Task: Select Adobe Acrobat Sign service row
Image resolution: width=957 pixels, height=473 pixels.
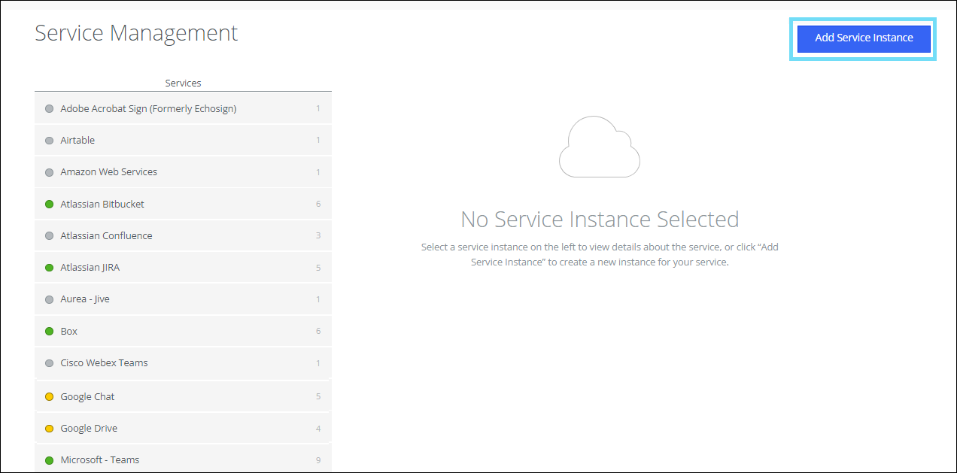Action: pyautogui.click(x=148, y=109)
